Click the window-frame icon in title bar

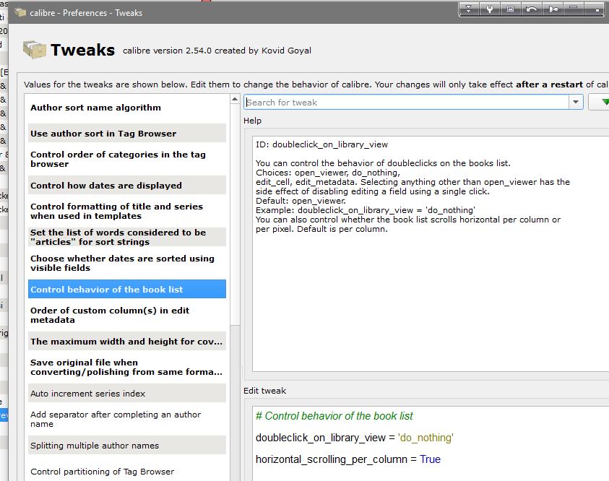pos(510,9)
